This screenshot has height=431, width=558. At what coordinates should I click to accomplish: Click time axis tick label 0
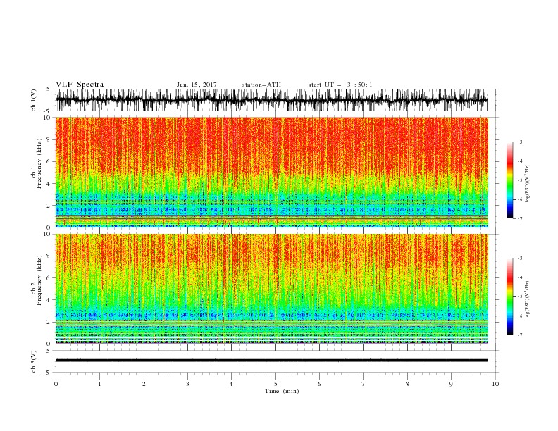(x=56, y=384)
